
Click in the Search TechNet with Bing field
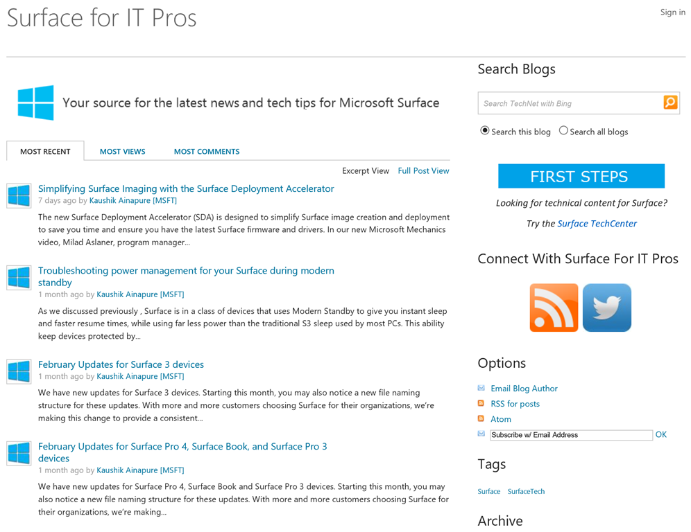(x=569, y=103)
